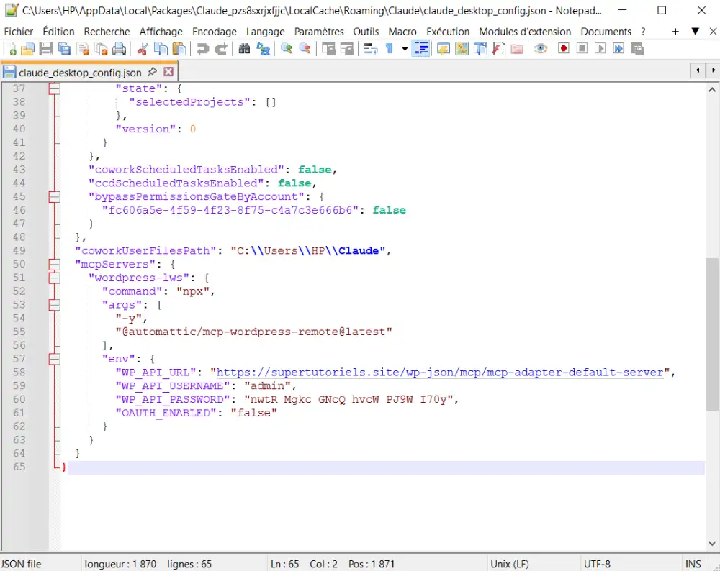Viewport: 720px width, 571px height.
Task: Toggle the indent guide button
Action: pos(420,49)
